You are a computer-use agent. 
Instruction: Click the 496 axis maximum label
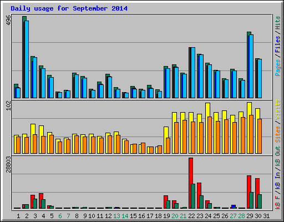pyautogui.click(x=8, y=20)
